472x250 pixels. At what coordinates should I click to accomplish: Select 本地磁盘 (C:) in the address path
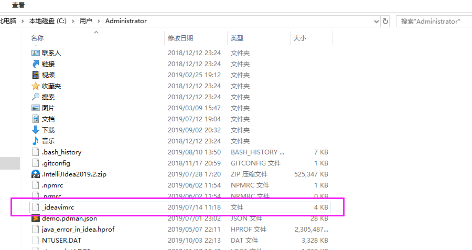click(x=48, y=21)
